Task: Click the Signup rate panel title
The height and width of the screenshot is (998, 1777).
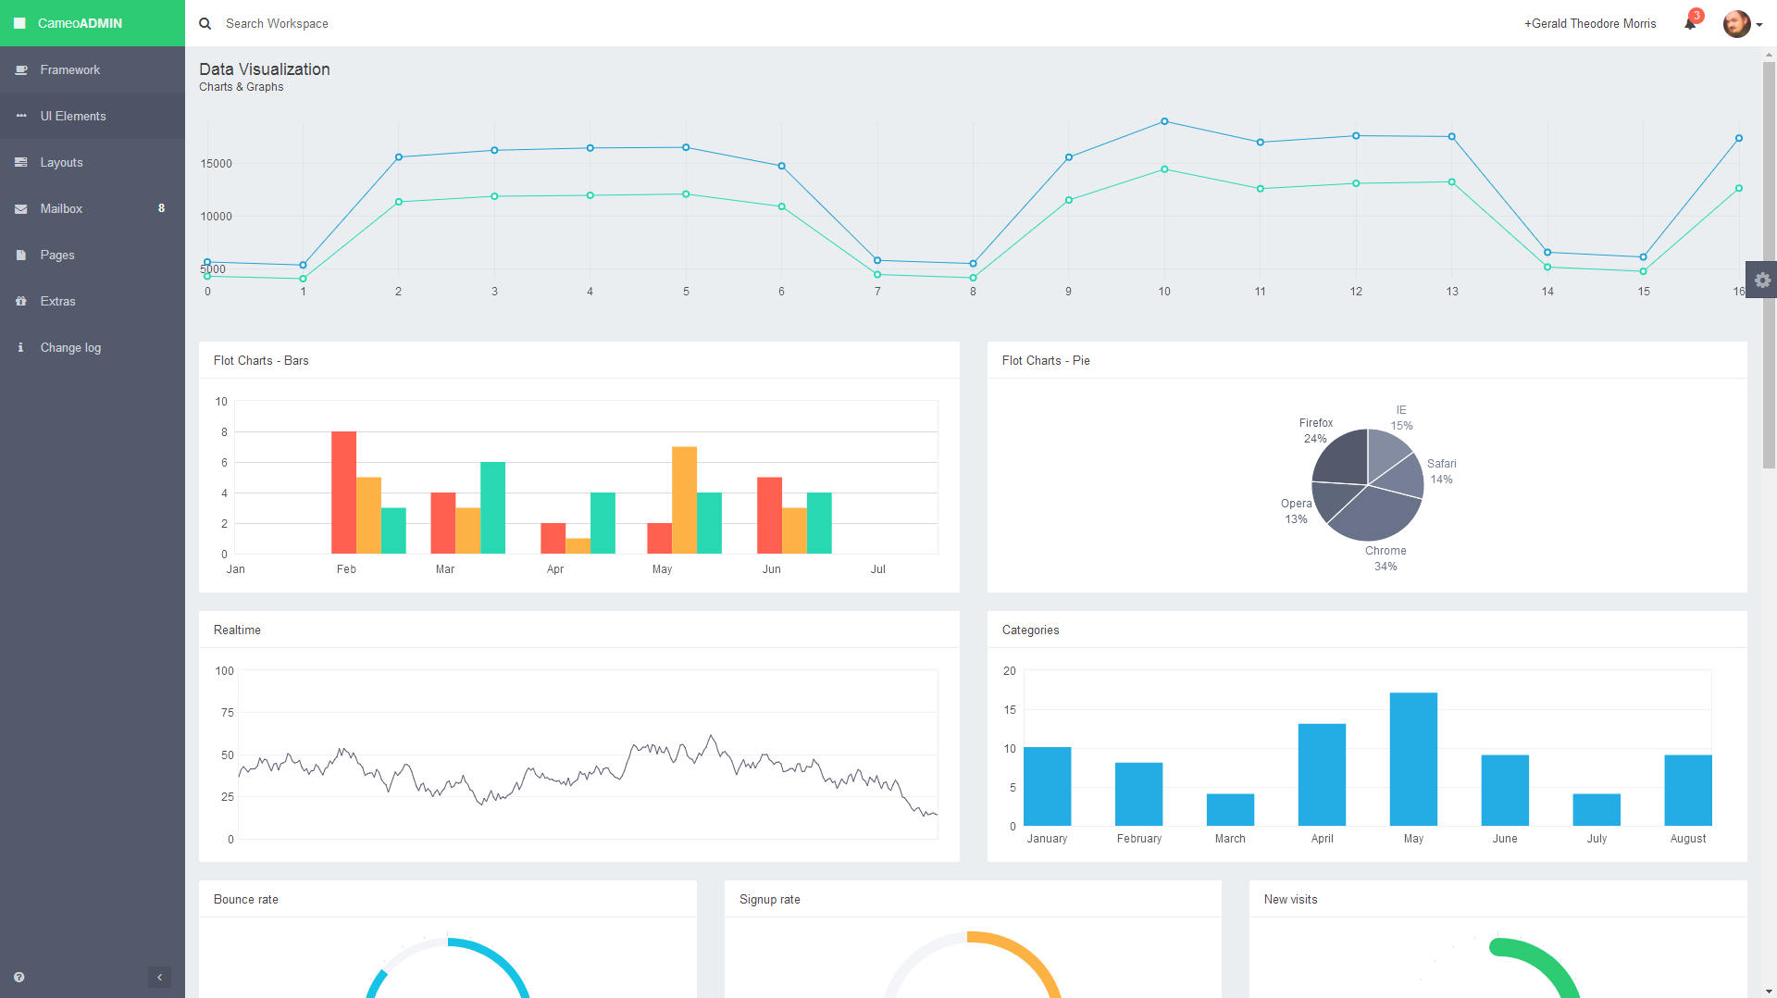Action: pyautogui.click(x=770, y=899)
